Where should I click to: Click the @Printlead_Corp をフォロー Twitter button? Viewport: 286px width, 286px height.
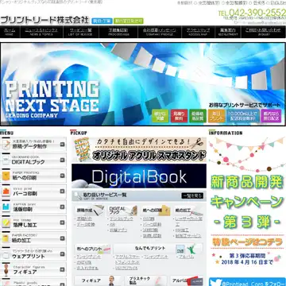click(x=247, y=282)
